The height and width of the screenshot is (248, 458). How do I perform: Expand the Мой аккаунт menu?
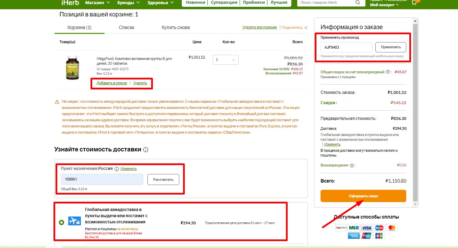point(385,5)
